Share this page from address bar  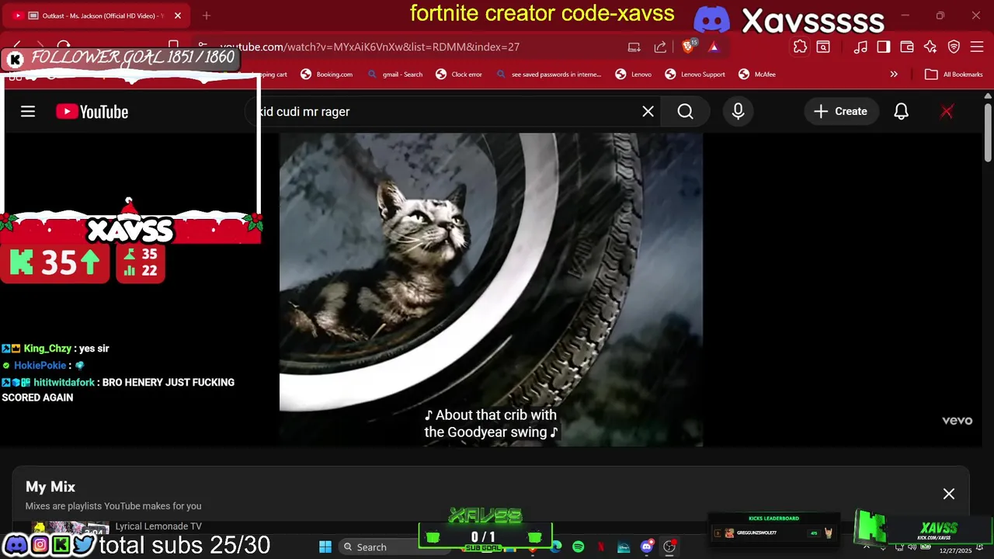pos(660,47)
